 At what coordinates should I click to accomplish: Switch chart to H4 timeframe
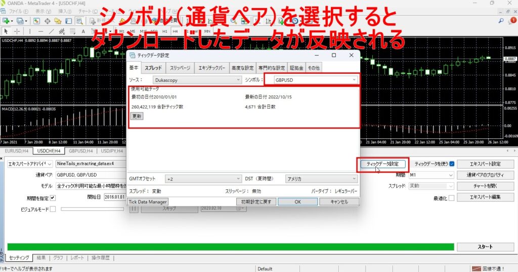coord(175,31)
